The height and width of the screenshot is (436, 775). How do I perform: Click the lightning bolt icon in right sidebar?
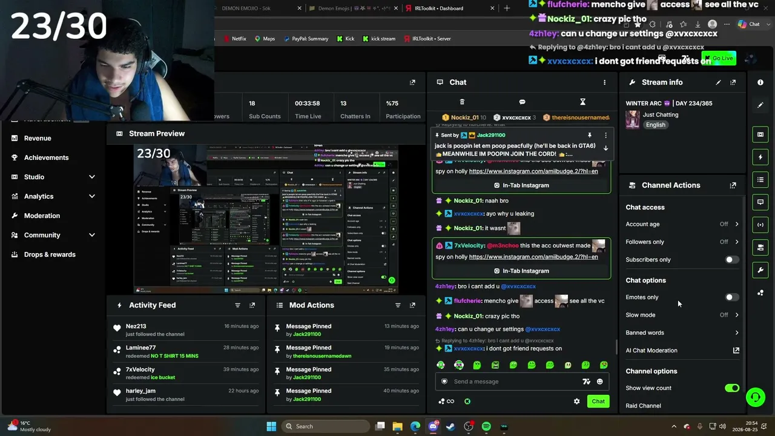click(x=760, y=157)
